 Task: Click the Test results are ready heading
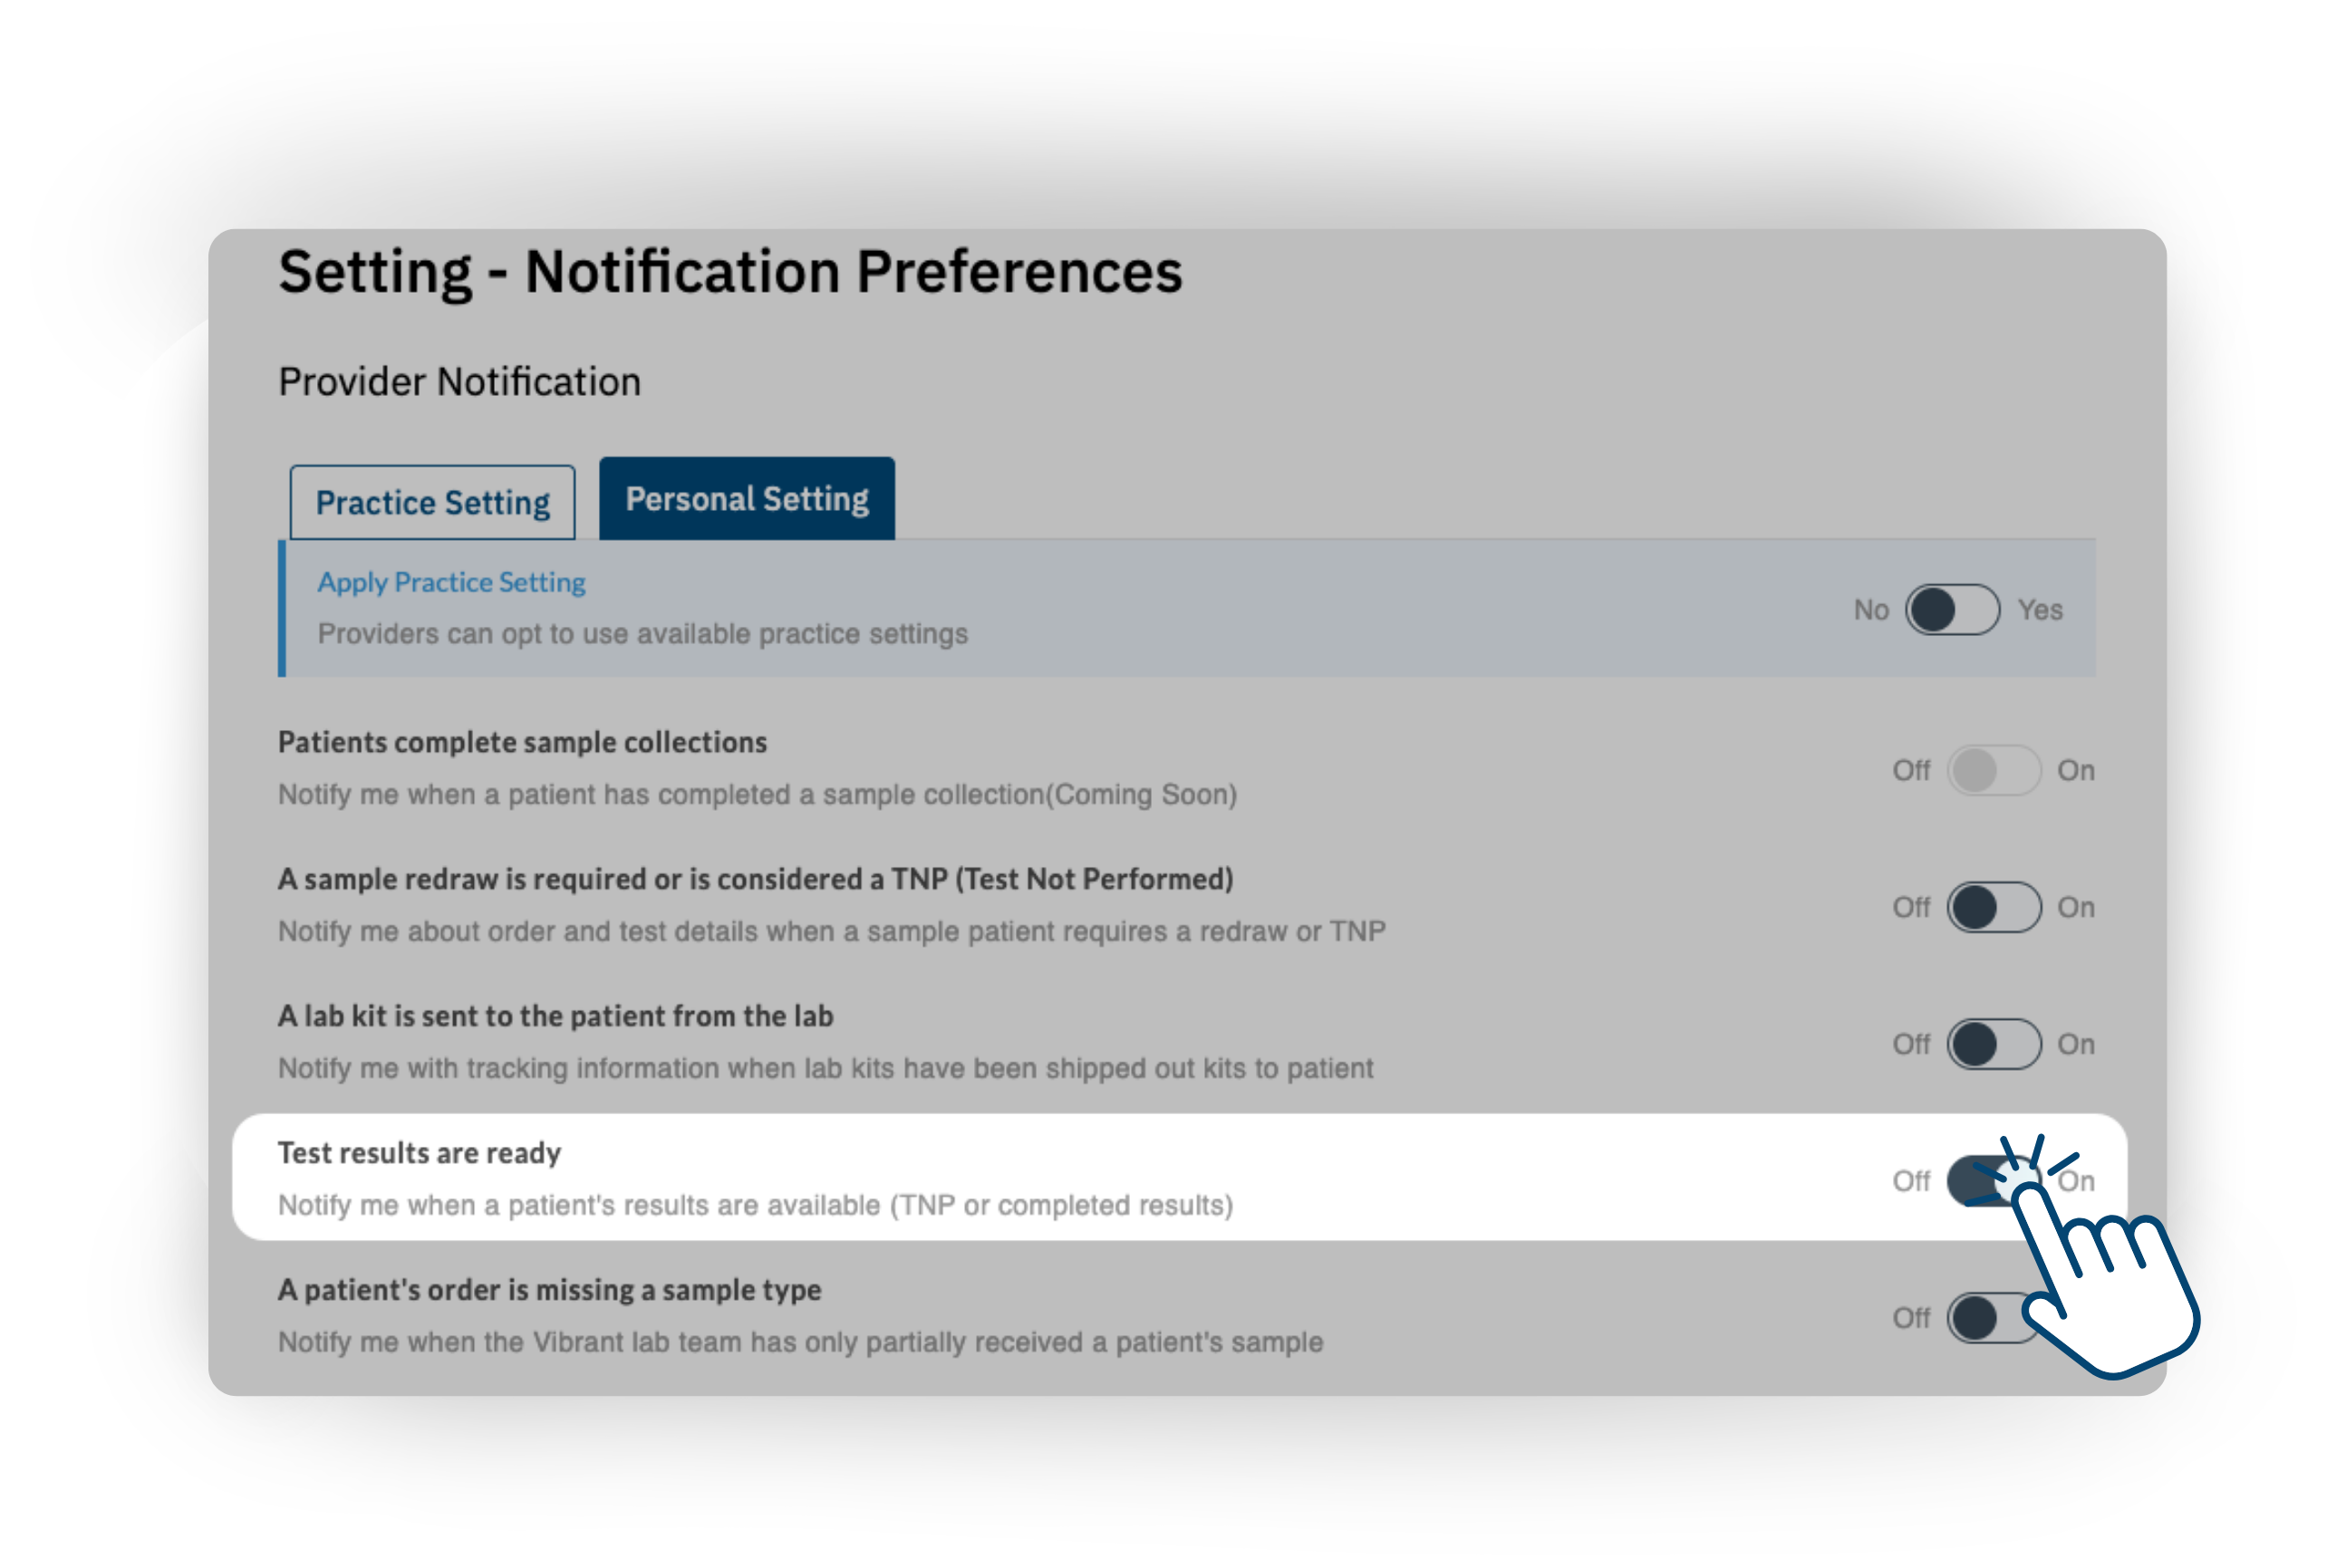point(420,1153)
